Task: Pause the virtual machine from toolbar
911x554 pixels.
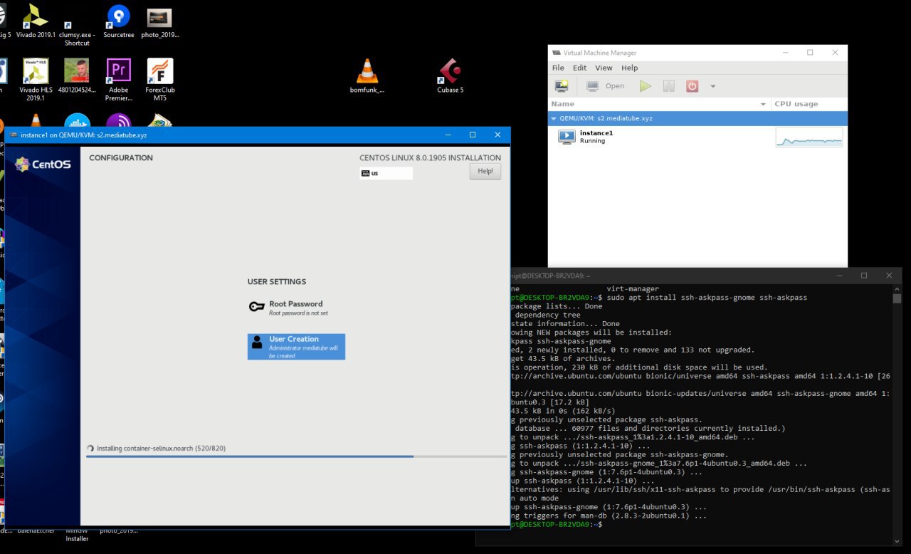Action: tap(668, 86)
